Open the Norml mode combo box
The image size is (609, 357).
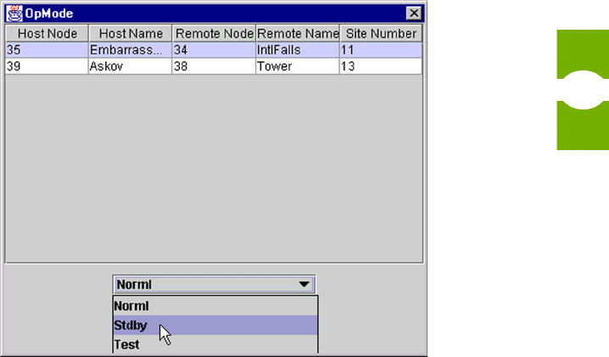click(x=214, y=284)
